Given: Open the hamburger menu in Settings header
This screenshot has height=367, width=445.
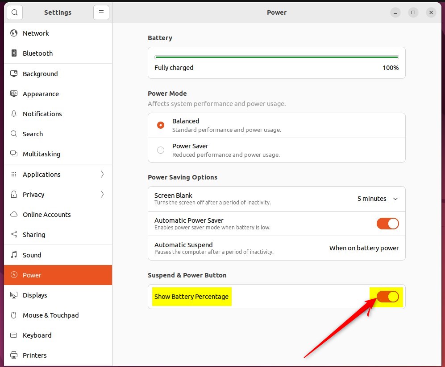Looking at the screenshot, I should coord(101,12).
